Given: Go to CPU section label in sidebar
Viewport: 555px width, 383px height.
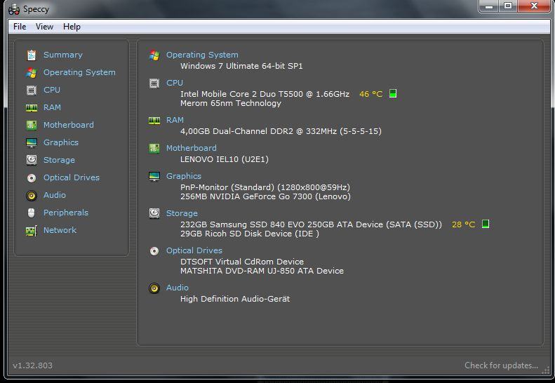Looking at the screenshot, I should tap(52, 90).
